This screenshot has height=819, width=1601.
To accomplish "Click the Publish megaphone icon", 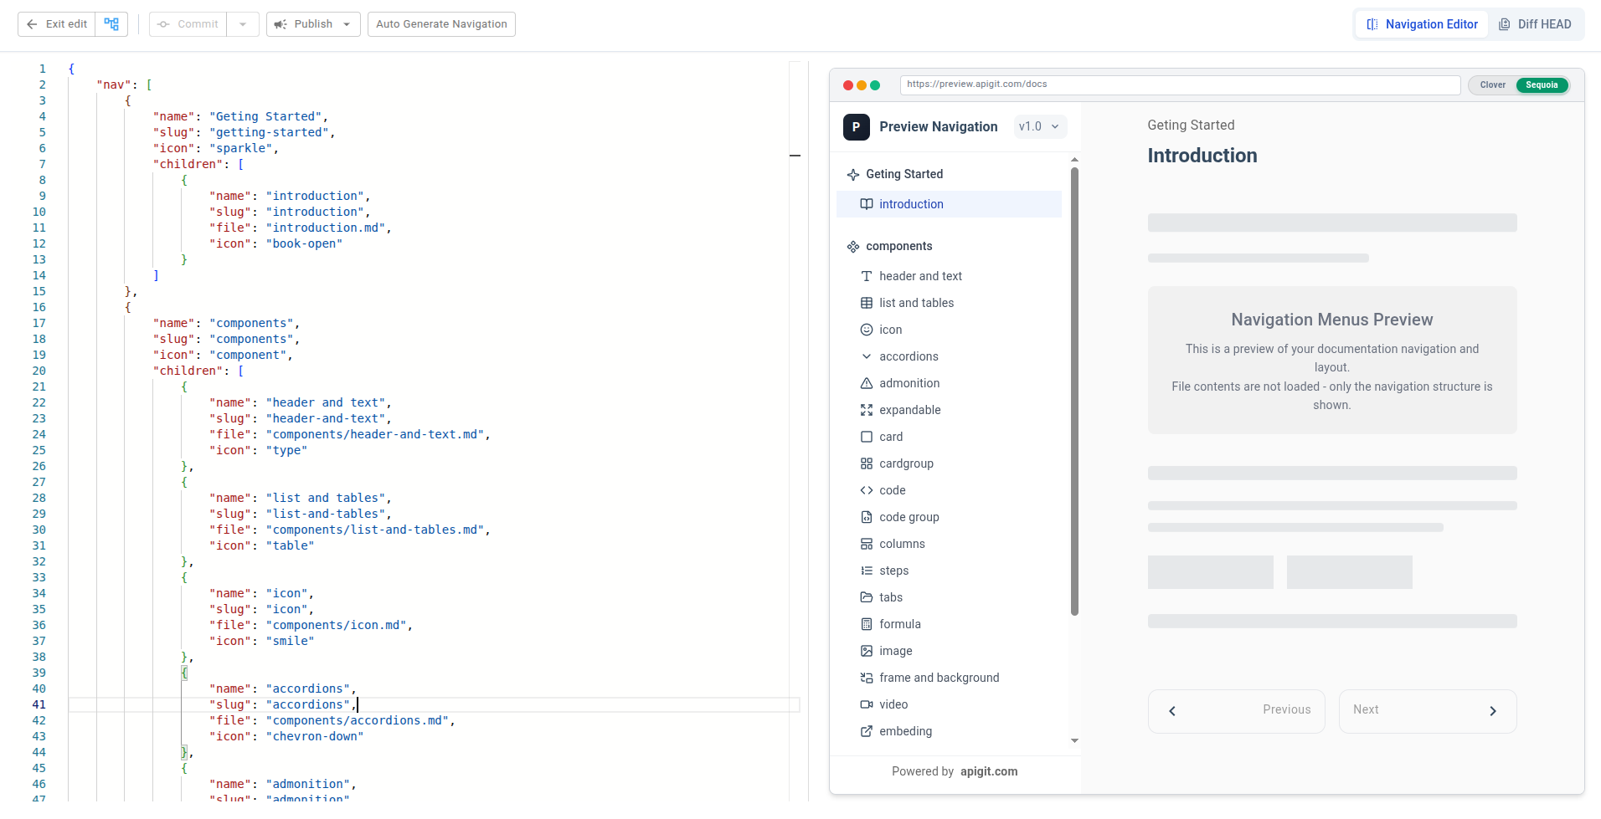I will 281,24.
